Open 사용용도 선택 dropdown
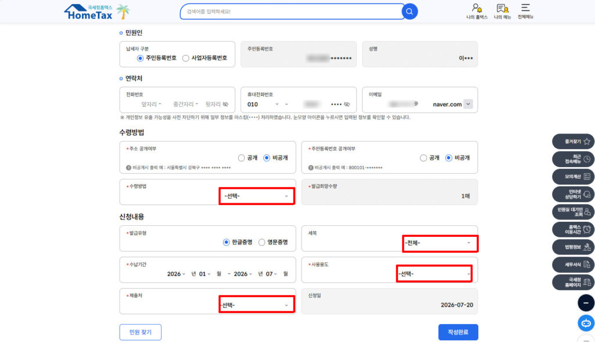 coord(434,273)
